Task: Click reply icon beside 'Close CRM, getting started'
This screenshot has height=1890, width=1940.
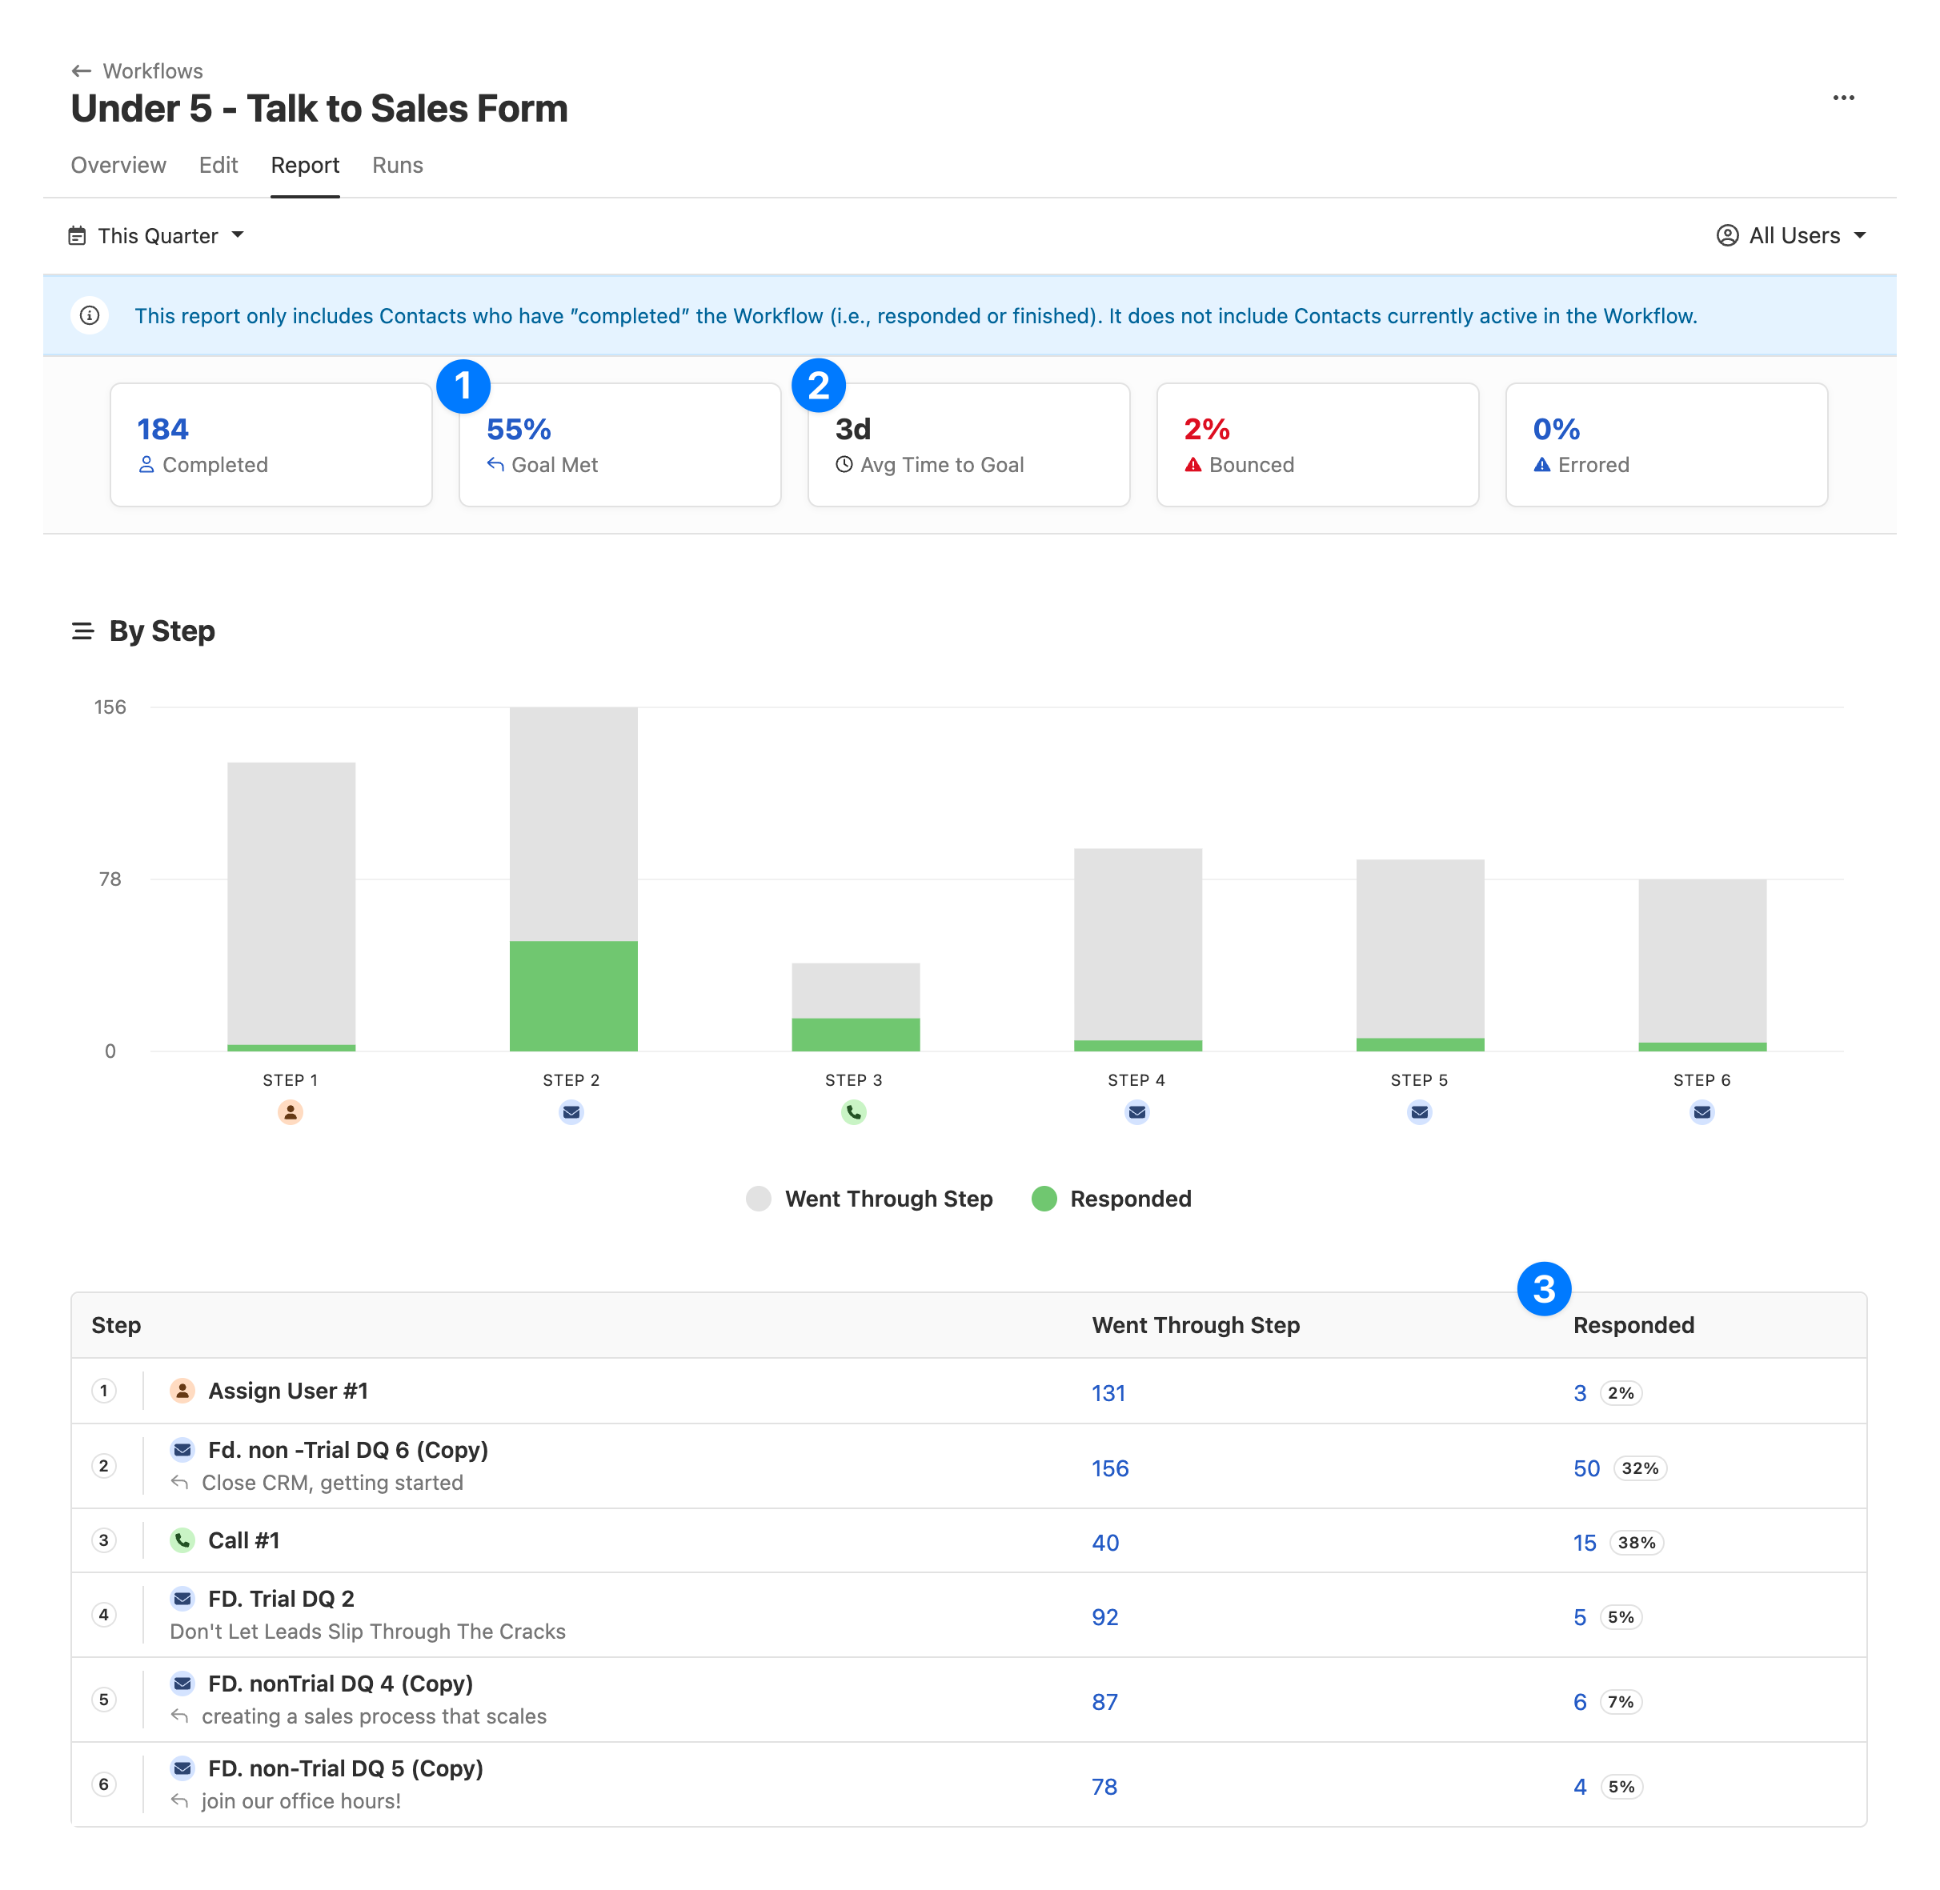Action: click(180, 1482)
